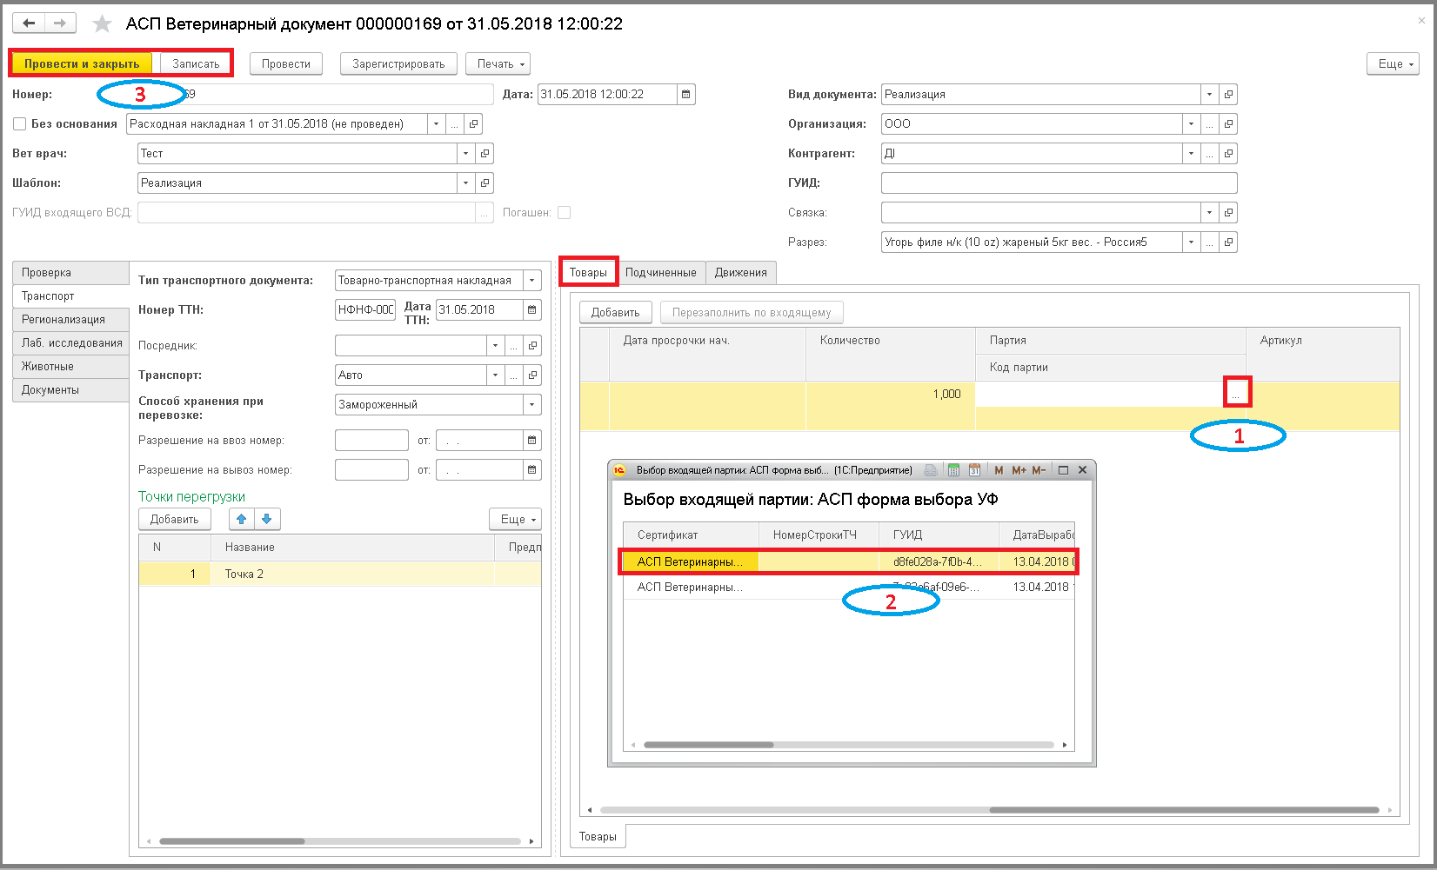Click the M+ button in dialog title
The width and height of the screenshot is (1437, 870).
(1019, 470)
